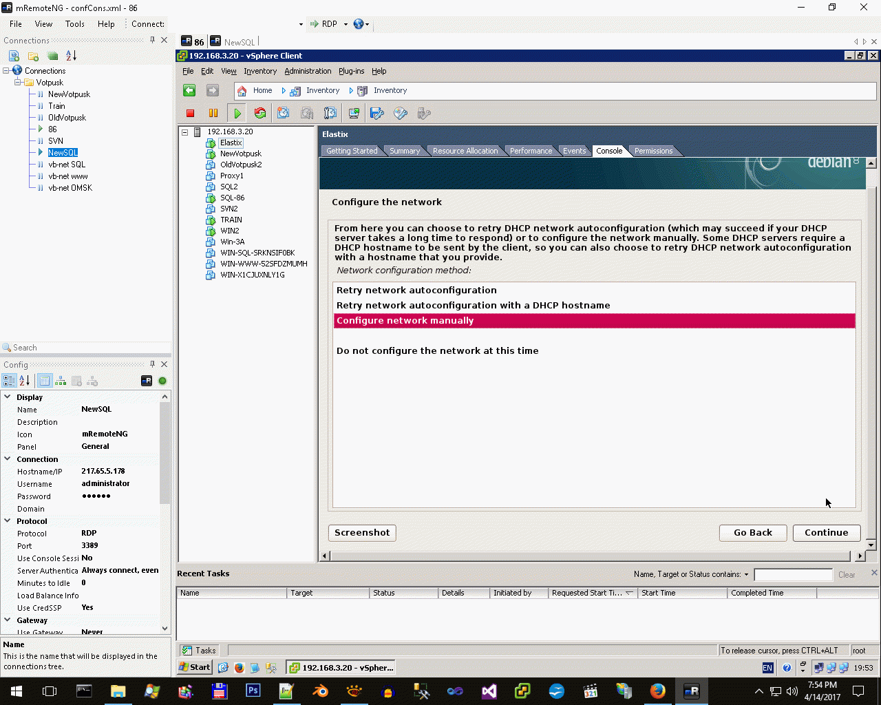Switch to the Performance tab
The width and height of the screenshot is (881, 705).
(x=531, y=151)
